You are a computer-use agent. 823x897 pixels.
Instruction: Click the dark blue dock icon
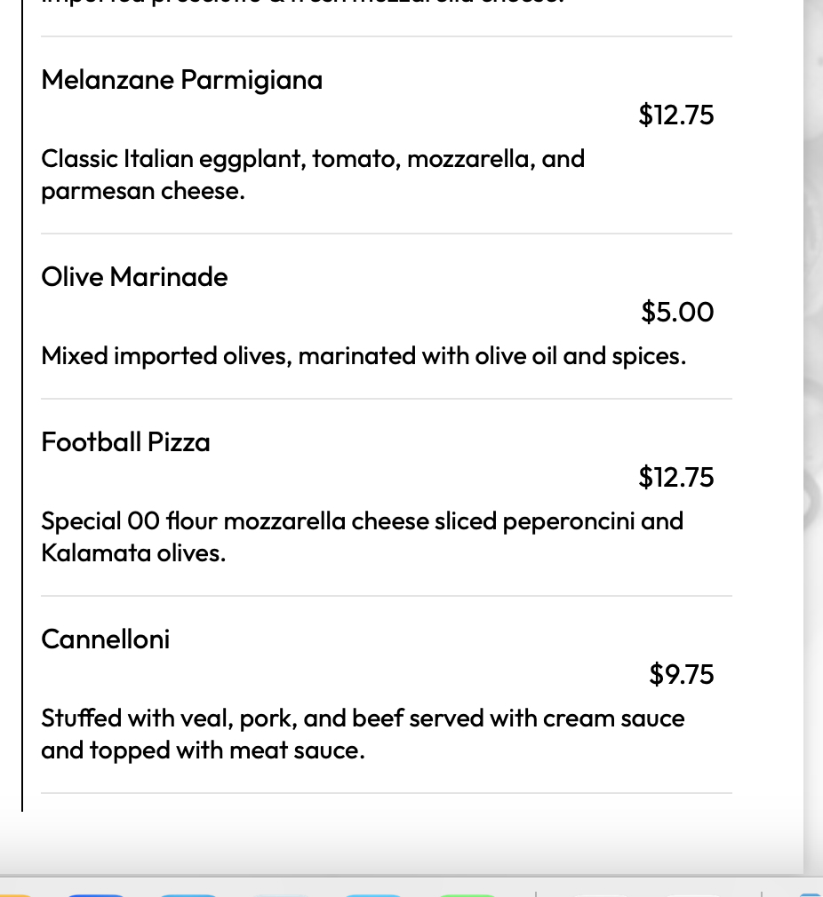(96, 893)
